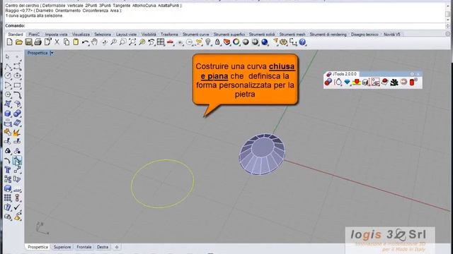Switch to the Superiore viewport tab
Viewport: 453px width, 254px height.
pyautogui.click(x=62, y=247)
